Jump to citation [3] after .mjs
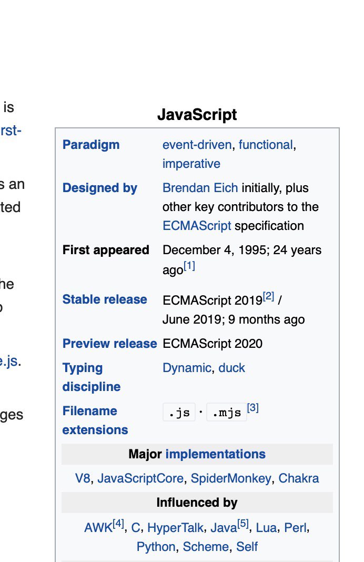 coord(253,407)
